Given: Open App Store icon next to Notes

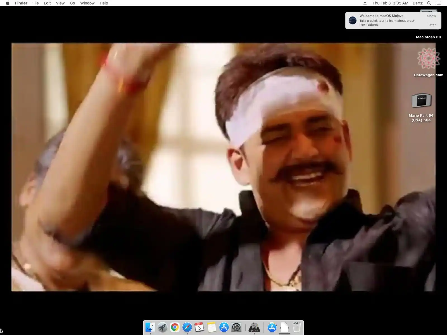Looking at the screenshot, I should (x=224, y=327).
